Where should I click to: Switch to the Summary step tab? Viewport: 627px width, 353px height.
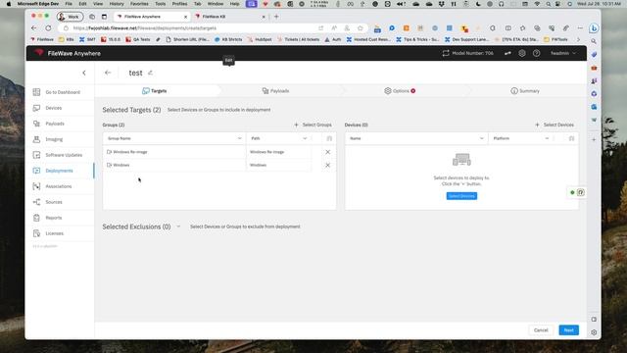[525, 91]
